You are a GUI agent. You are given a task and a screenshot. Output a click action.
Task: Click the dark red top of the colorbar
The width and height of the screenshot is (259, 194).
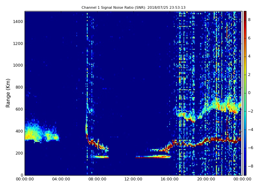245,14
